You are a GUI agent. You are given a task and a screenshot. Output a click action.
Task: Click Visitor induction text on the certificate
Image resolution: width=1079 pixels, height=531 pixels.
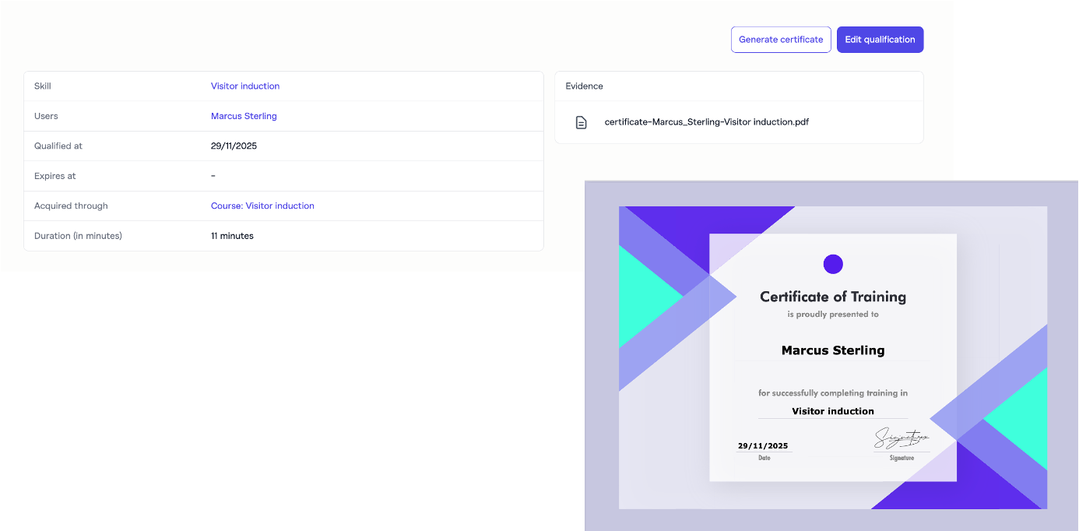[x=832, y=411]
